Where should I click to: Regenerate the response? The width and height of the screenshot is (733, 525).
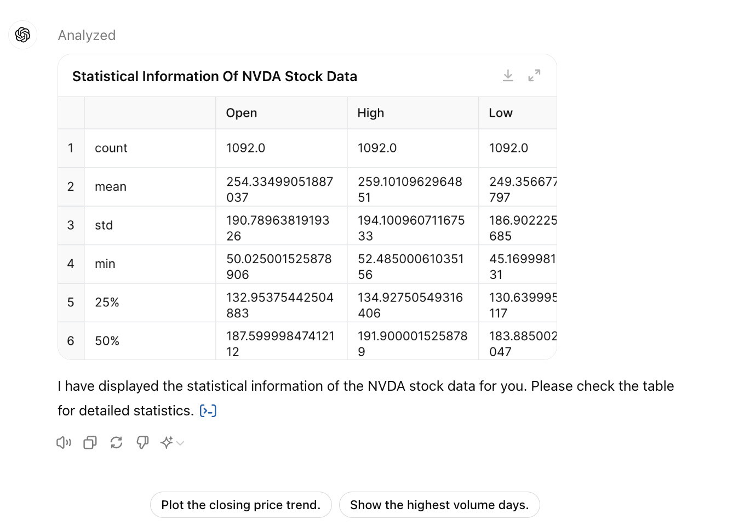tap(116, 442)
